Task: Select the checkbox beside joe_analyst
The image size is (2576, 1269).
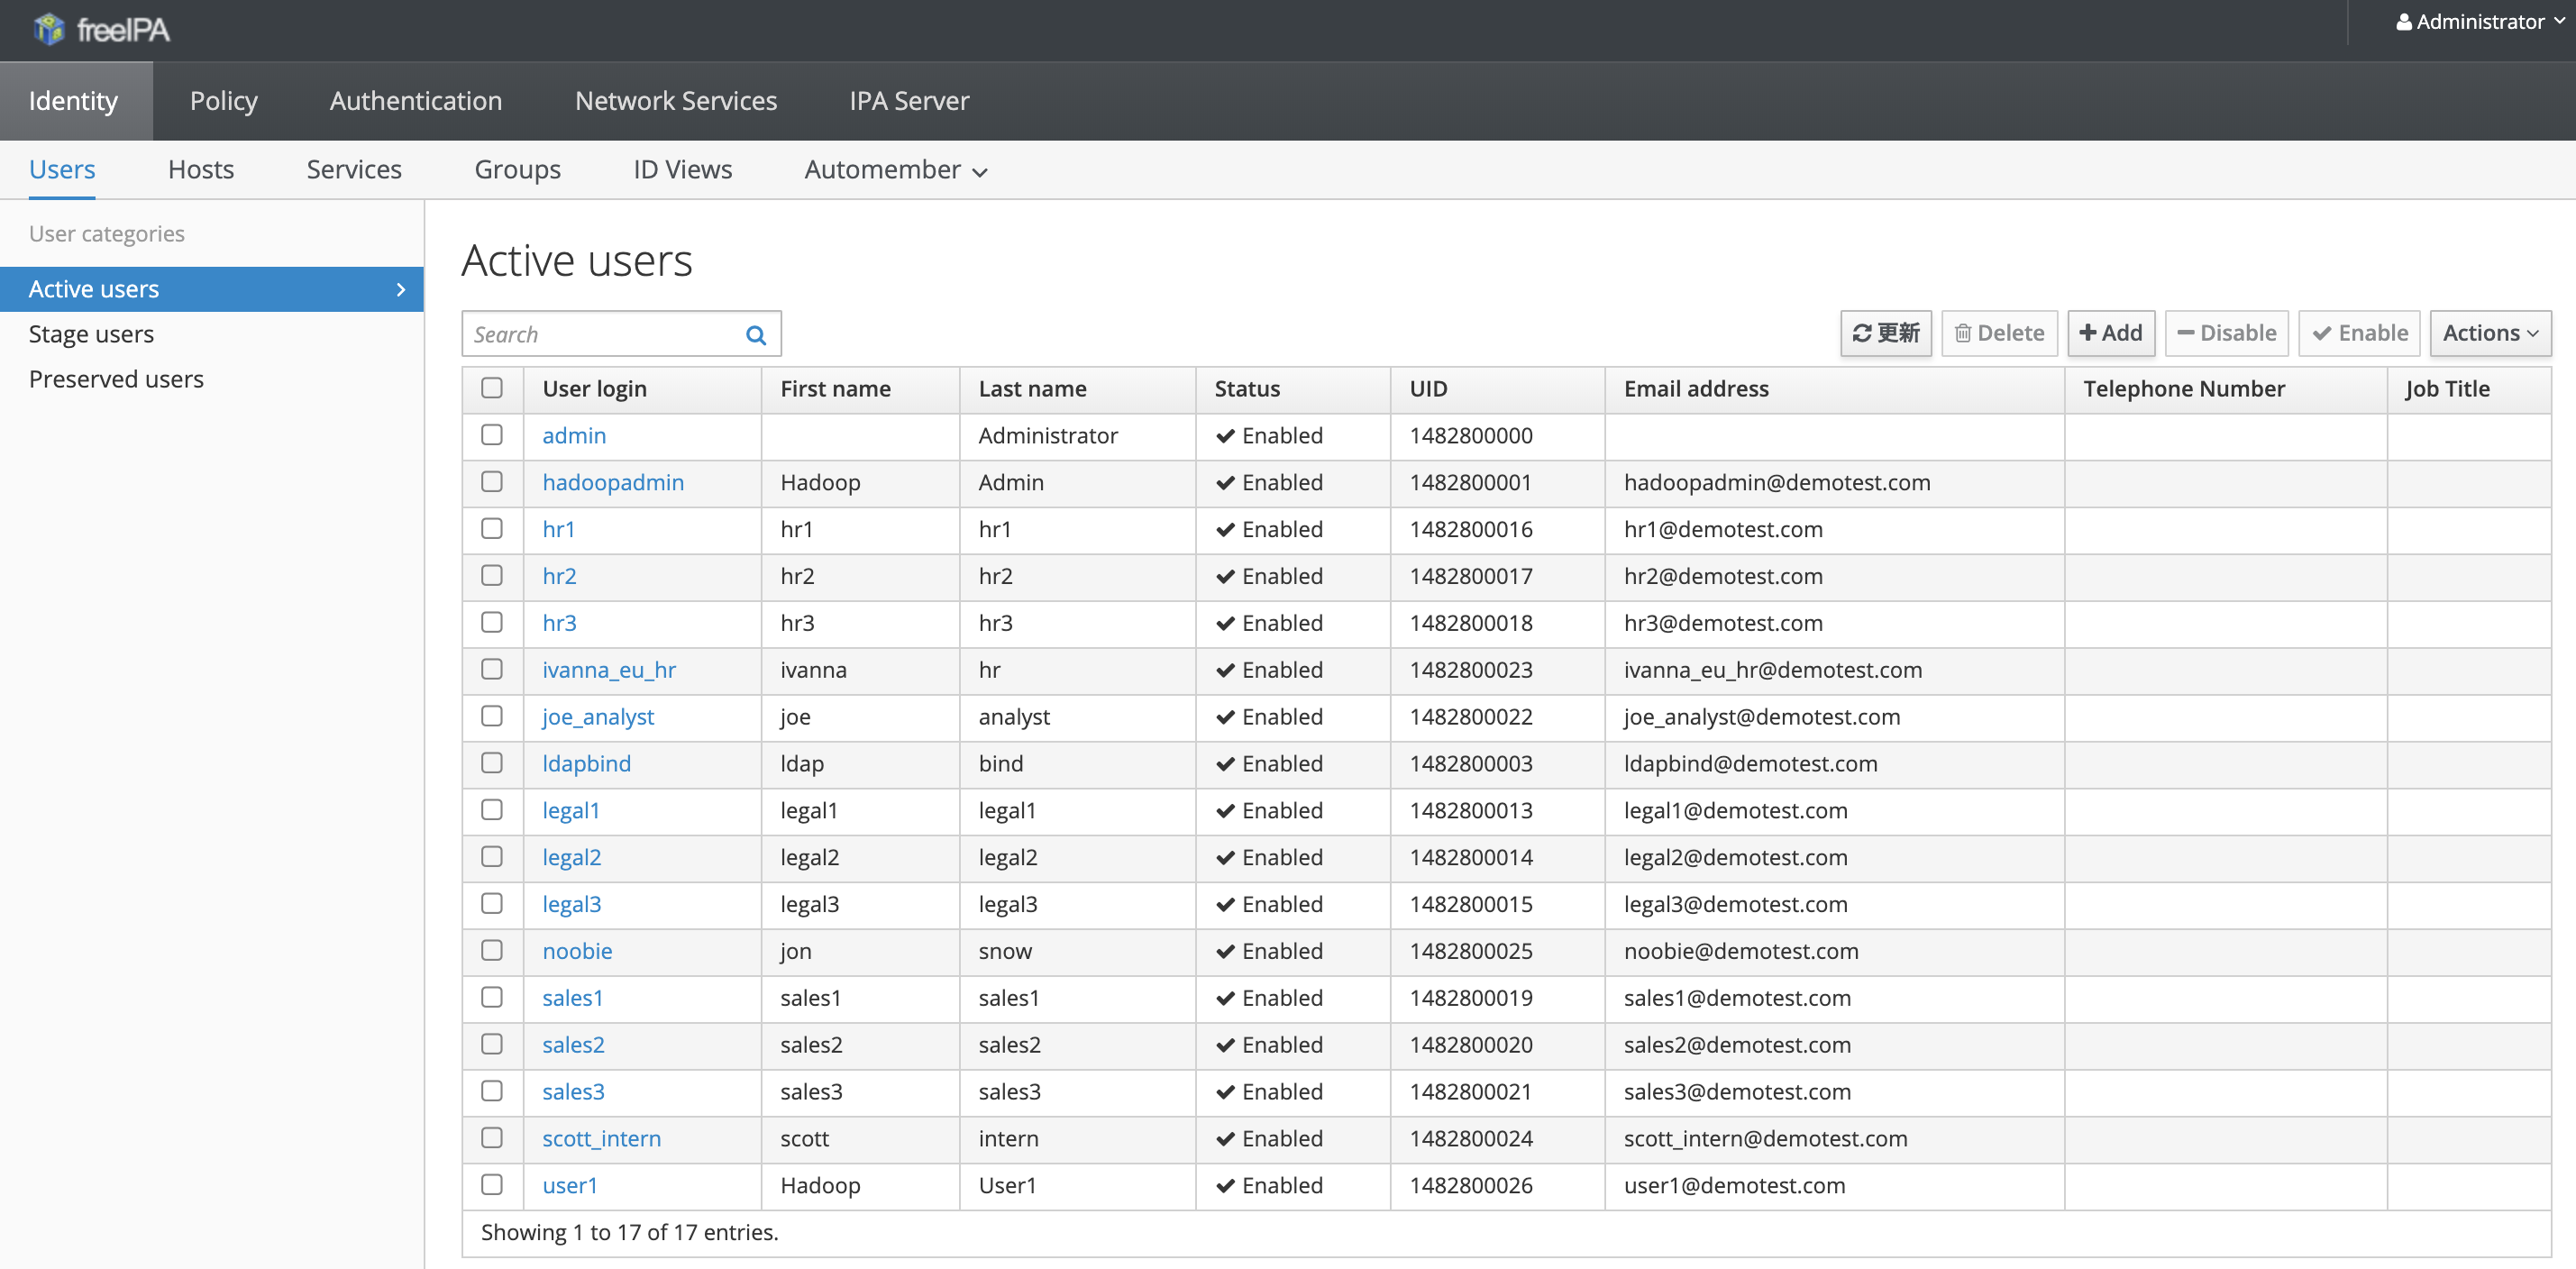Action: [x=491, y=716]
